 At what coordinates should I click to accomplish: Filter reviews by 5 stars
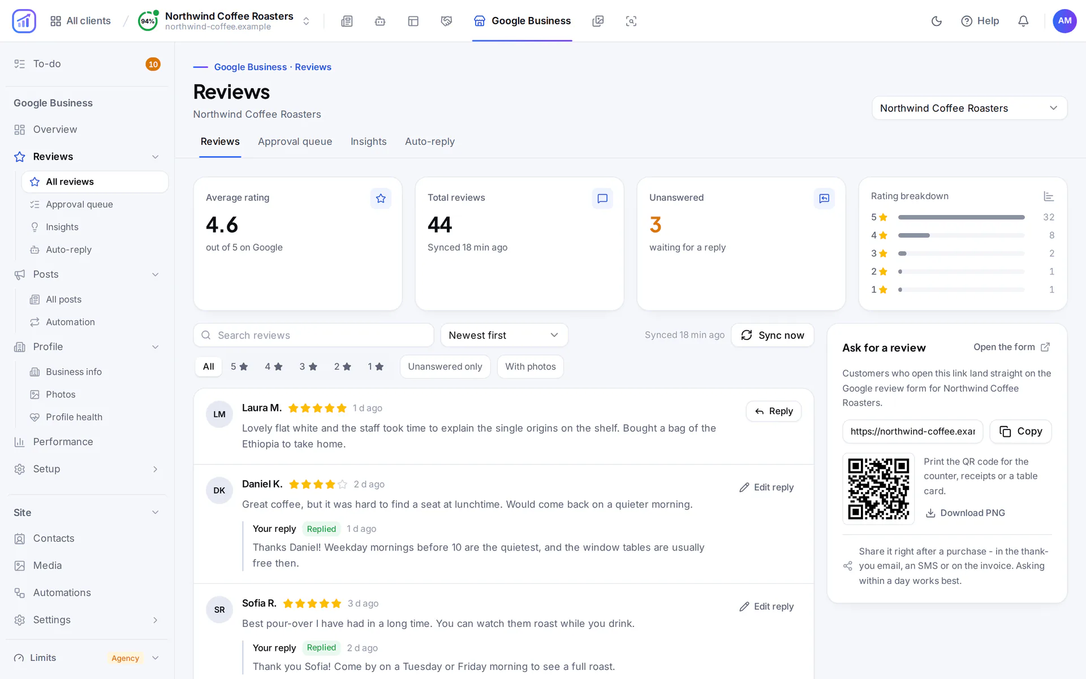239,367
